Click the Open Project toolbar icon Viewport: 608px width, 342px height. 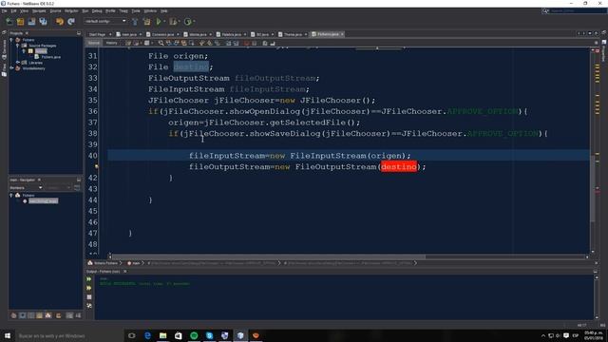click(x=31, y=21)
